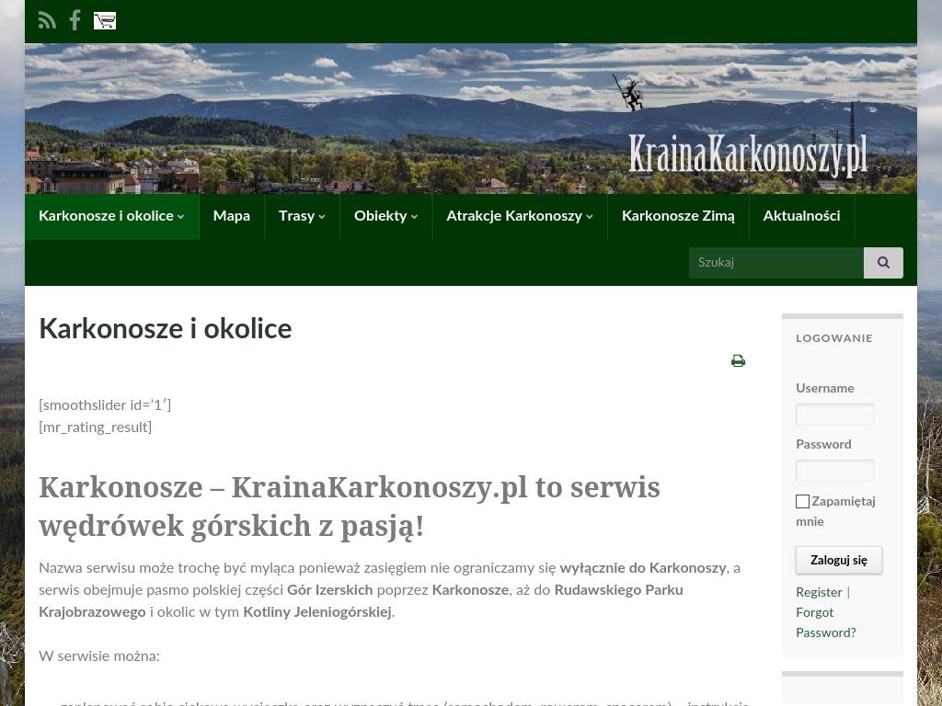Click into the Username field

click(x=834, y=415)
